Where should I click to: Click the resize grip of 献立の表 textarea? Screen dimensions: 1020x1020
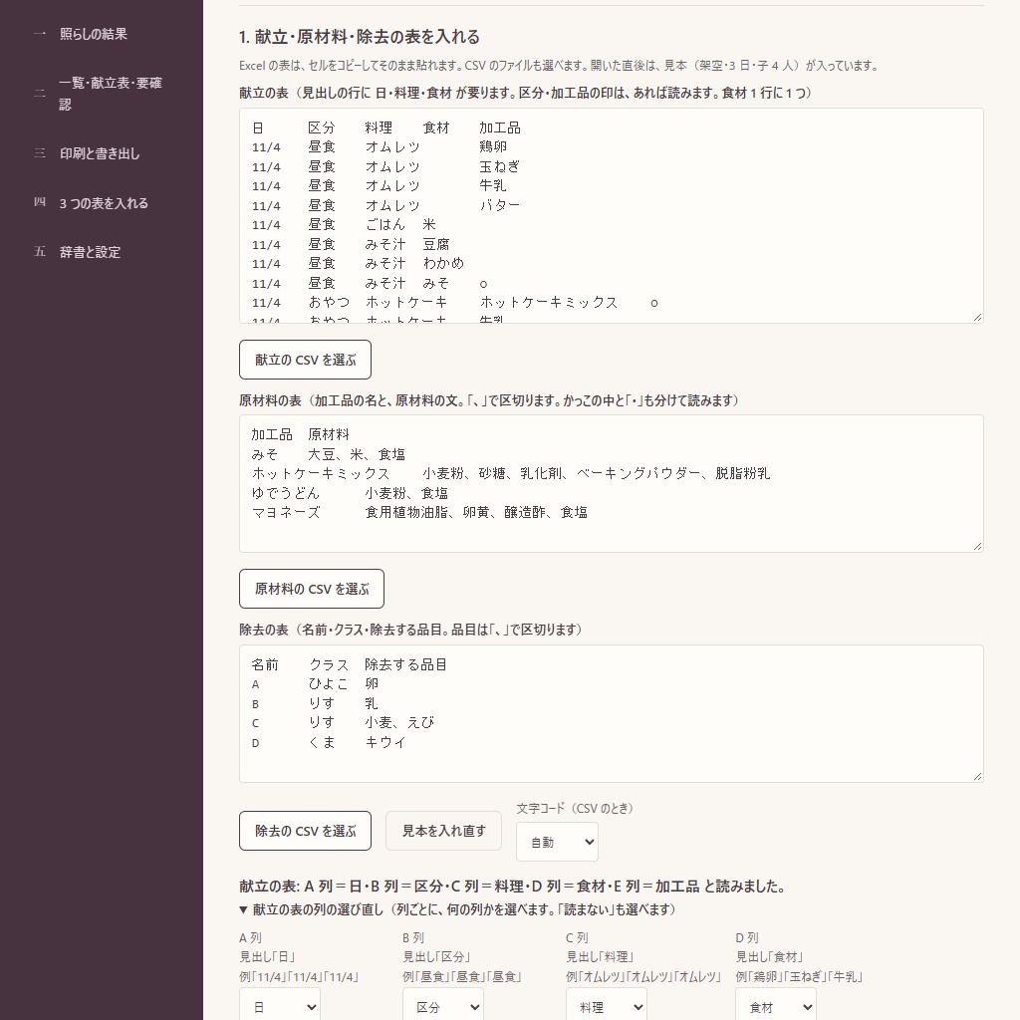[x=977, y=317]
